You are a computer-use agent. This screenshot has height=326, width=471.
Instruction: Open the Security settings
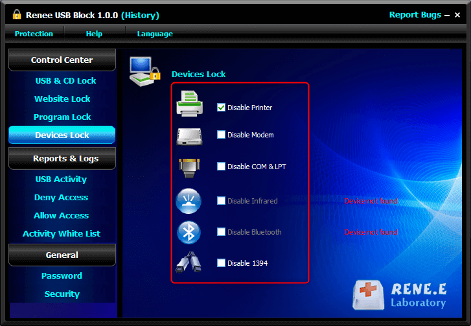point(62,294)
